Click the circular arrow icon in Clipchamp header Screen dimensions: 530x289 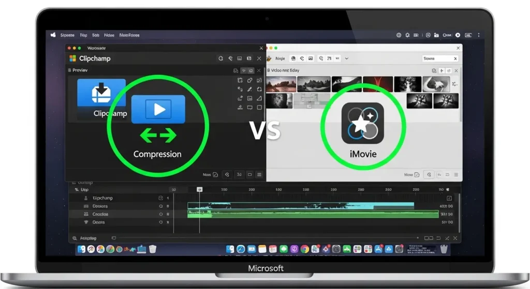pos(220,58)
